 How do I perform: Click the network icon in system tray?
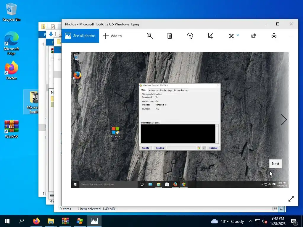point(258,221)
